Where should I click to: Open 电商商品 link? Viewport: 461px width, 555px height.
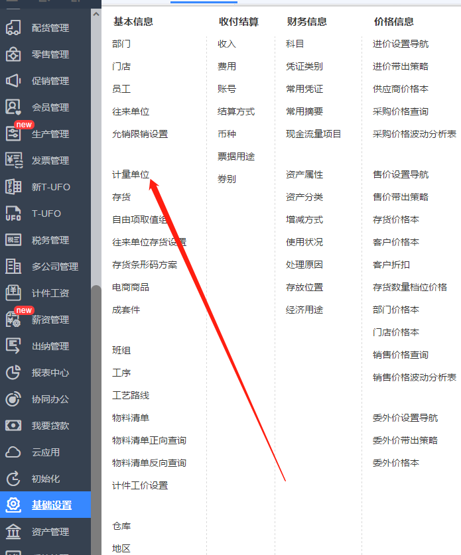131,287
